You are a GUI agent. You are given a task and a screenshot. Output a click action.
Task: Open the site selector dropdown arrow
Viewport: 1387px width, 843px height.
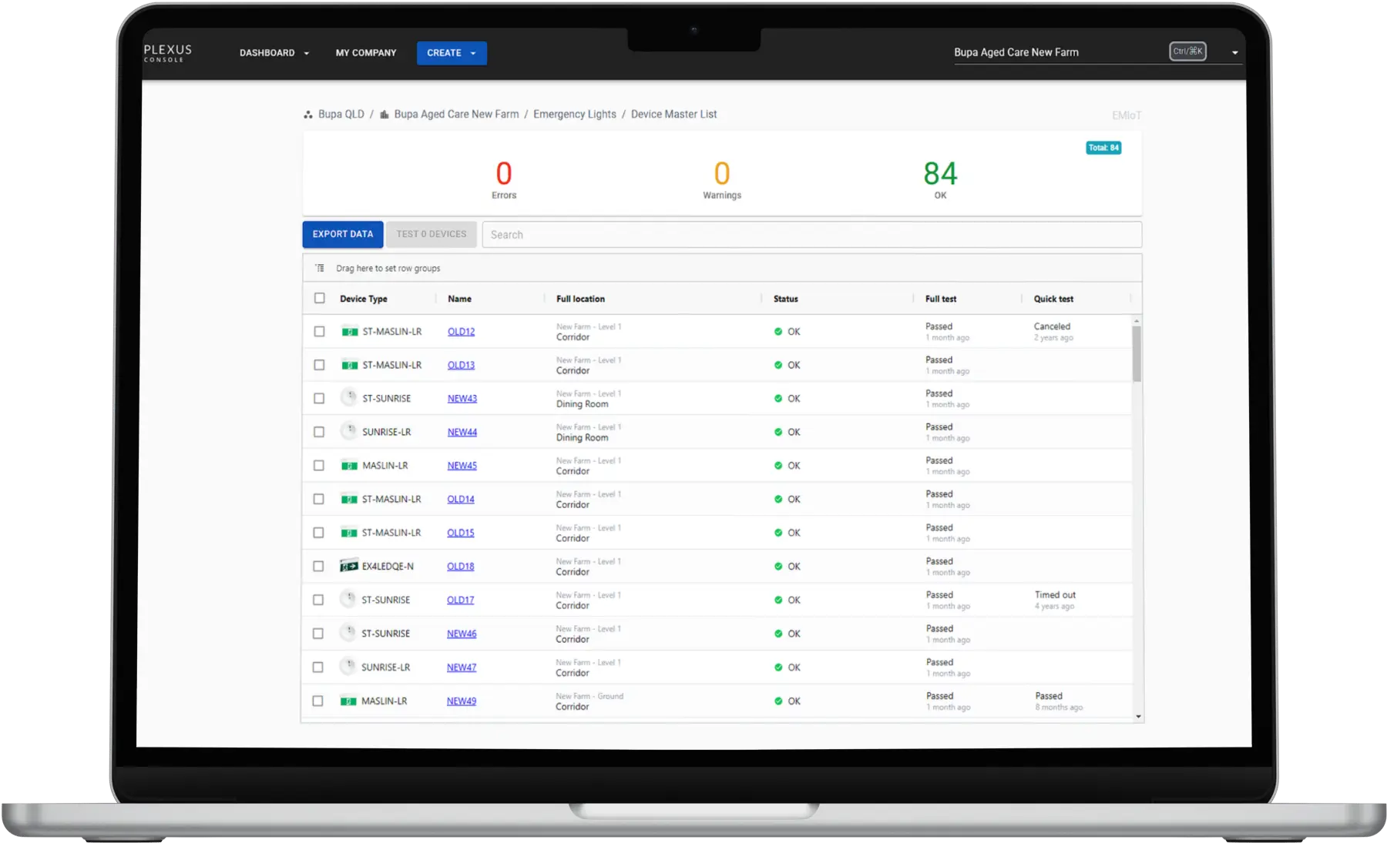pyautogui.click(x=1235, y=53)
